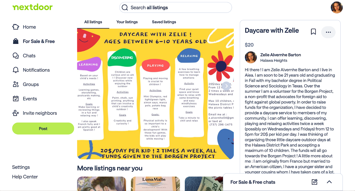Viewport: 355px width, 191px height.
Task: Open the Settings link
Action: tap(21, 167)
